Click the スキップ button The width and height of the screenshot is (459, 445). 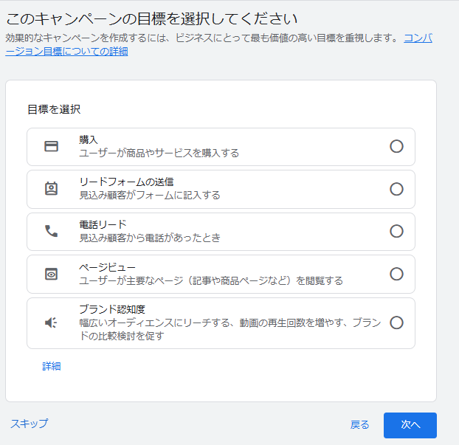(30, 424)
